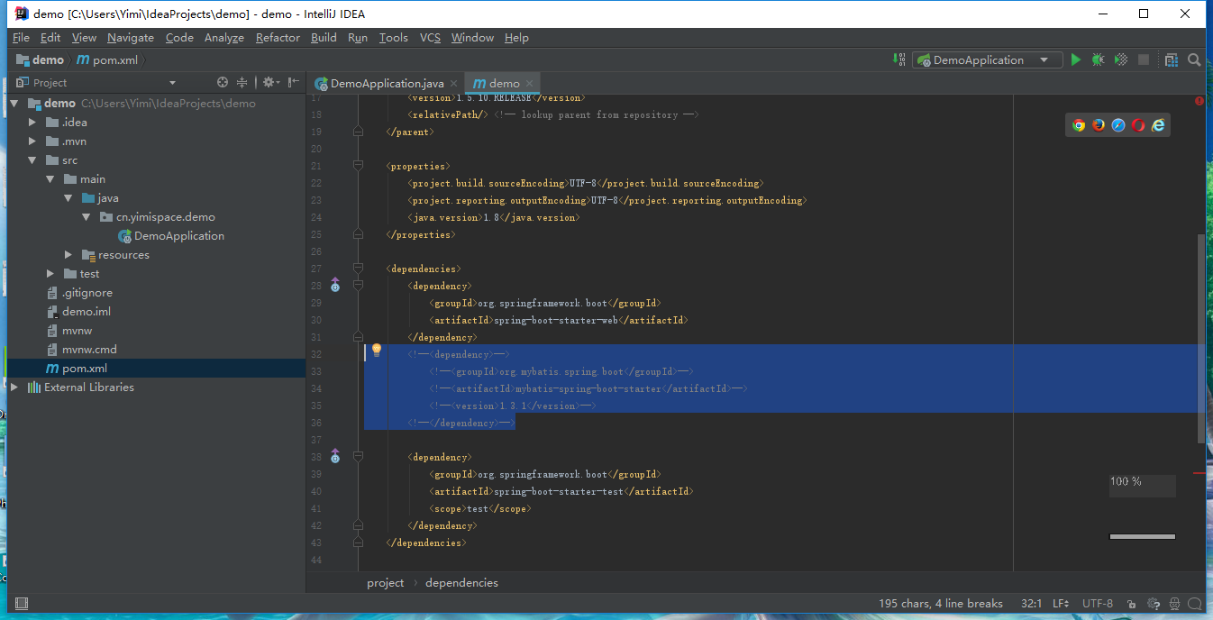This screenshot has height=620, width=1213.
Task: Open the VCS menu
Action: coord(430,37)
